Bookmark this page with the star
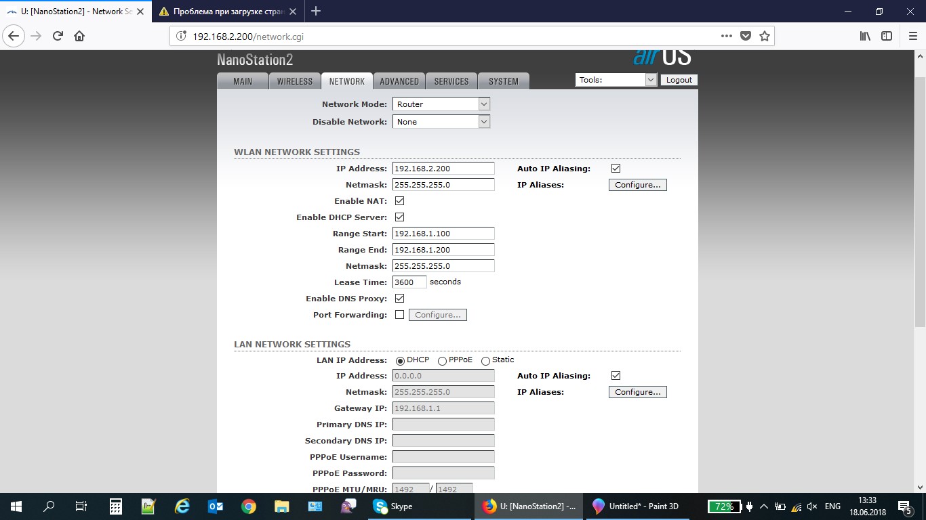 tap(765, 36)
